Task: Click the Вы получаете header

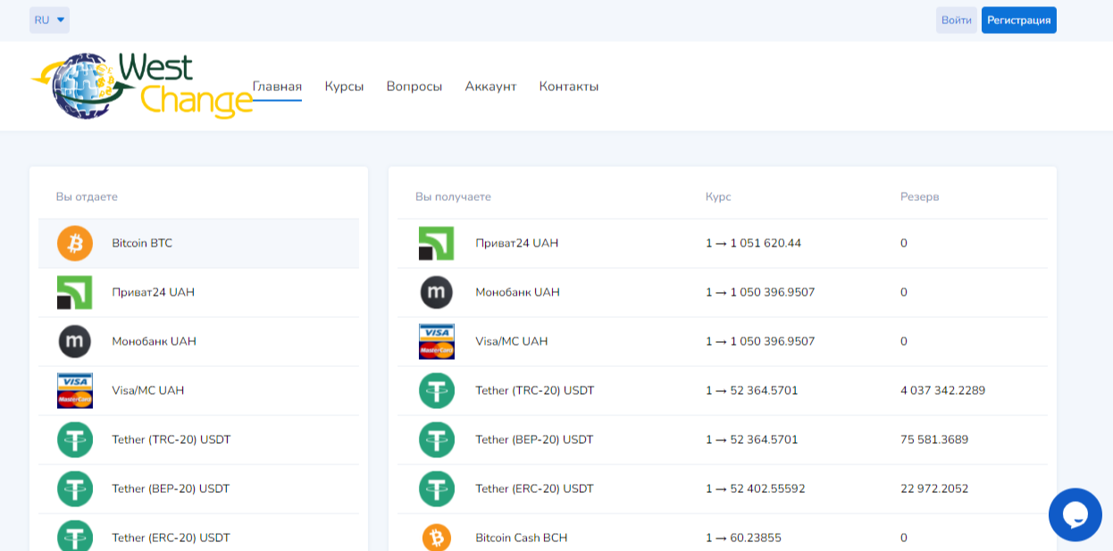Action: tap(453, 196)
